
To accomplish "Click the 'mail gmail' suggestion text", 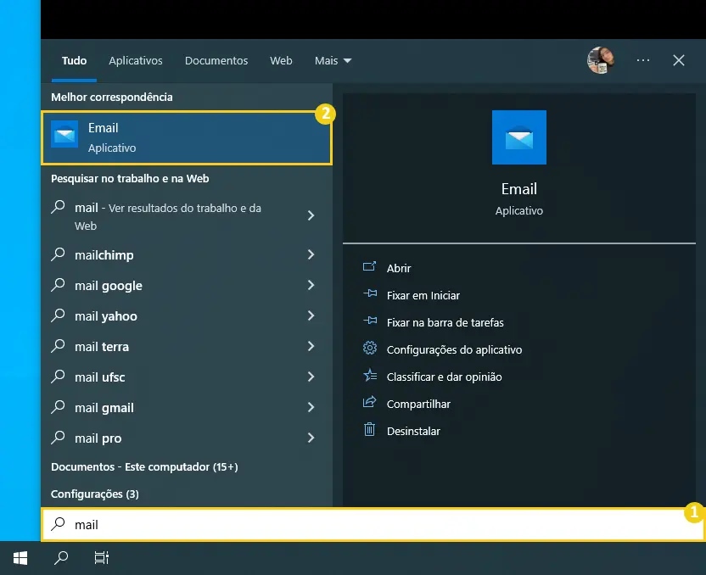I will click(x=104, y=408).
